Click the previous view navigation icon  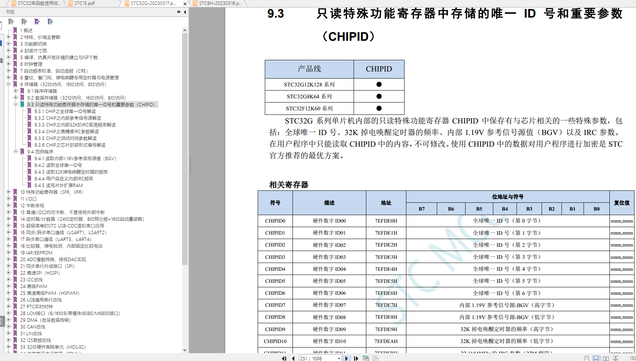366,358
